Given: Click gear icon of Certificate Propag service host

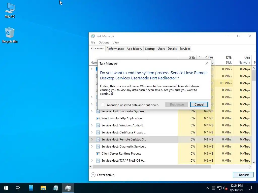Looking at the screenshot, I should pos(98,132).
